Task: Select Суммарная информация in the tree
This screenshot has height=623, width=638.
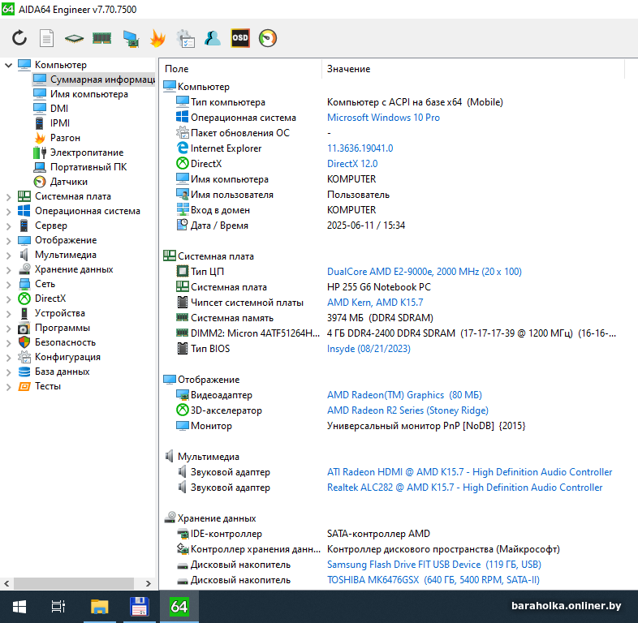Action: coord(93,79)
